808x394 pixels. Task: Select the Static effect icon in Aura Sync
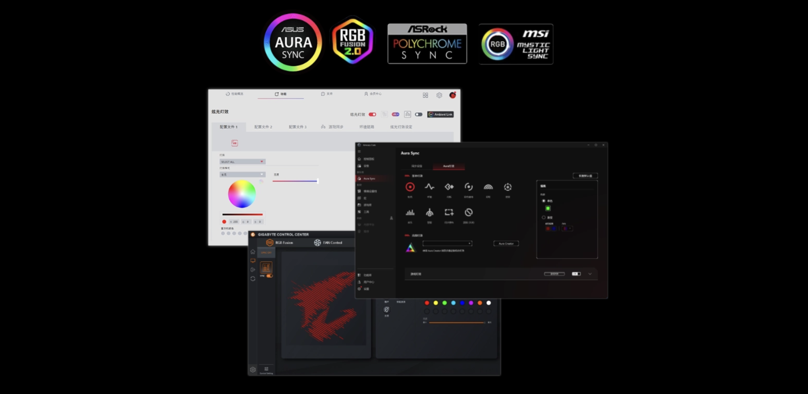tap(410, 187)
